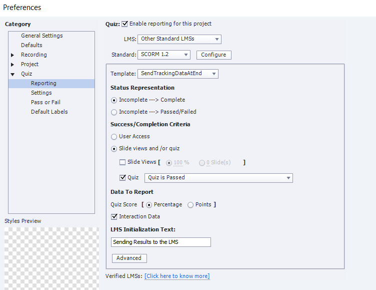376x290 pixels.
Task: Collapse the Quiz category arrow
Action: 12,74
